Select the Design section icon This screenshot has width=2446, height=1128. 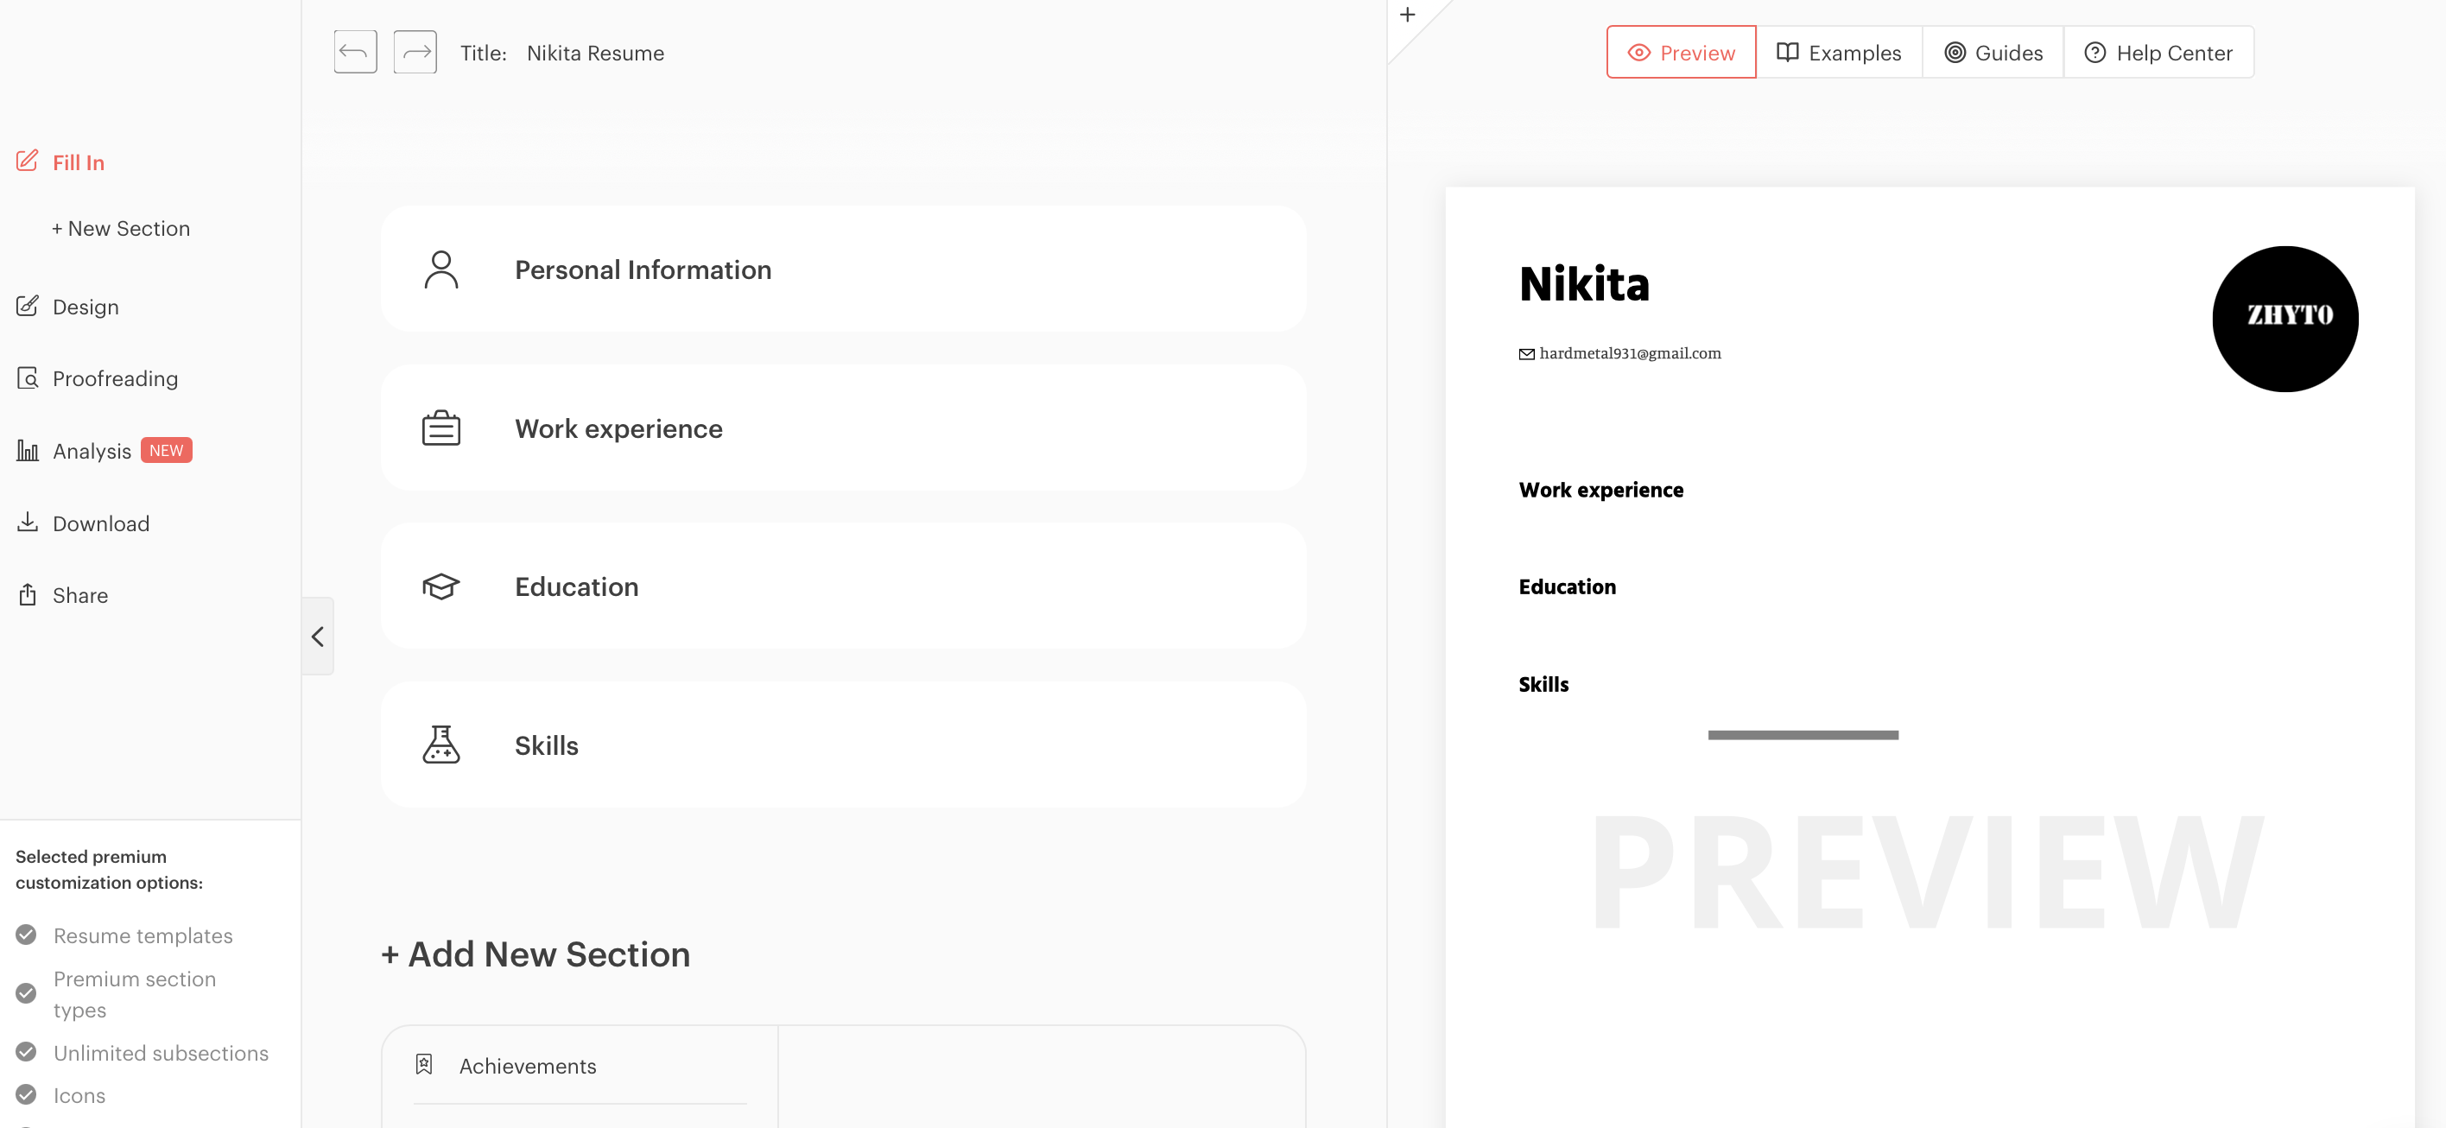coord(28,306)
